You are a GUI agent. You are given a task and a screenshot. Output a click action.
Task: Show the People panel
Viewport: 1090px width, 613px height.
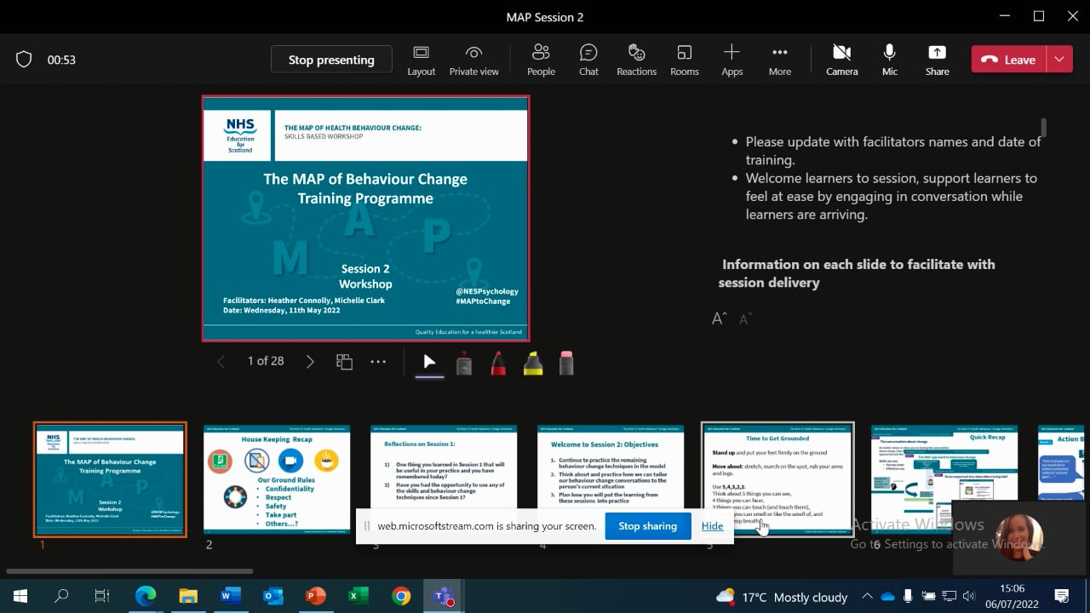[541, 60]
